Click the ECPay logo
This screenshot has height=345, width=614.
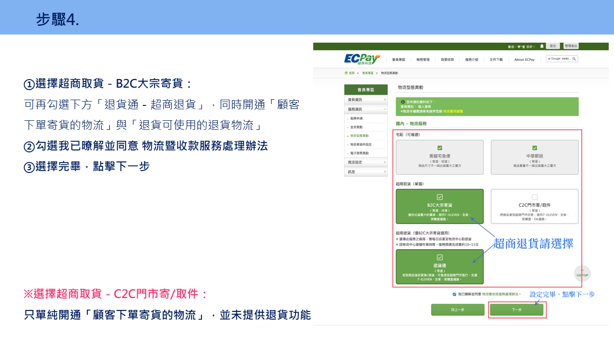[x=362, y=58]
